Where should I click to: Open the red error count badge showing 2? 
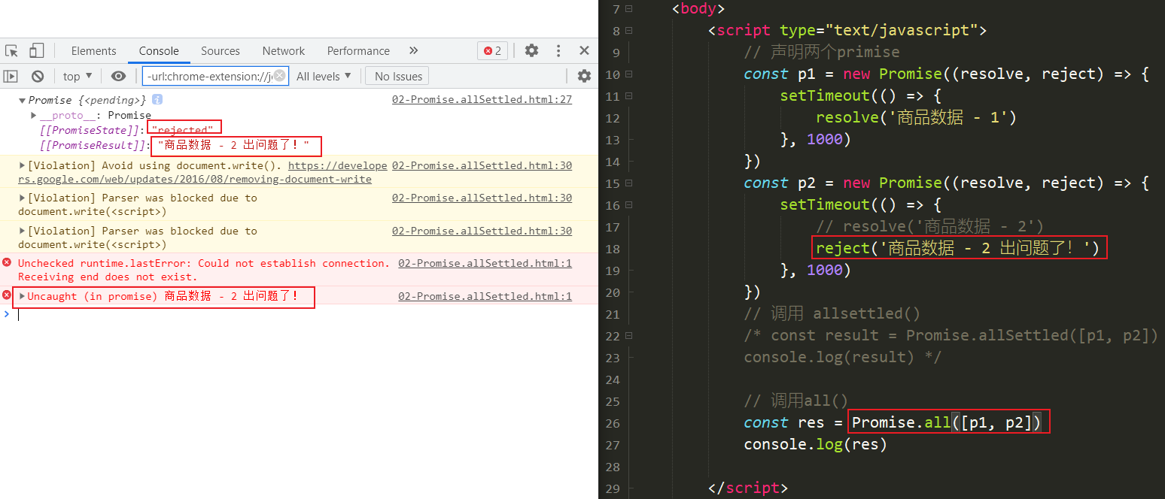point(492,51)
